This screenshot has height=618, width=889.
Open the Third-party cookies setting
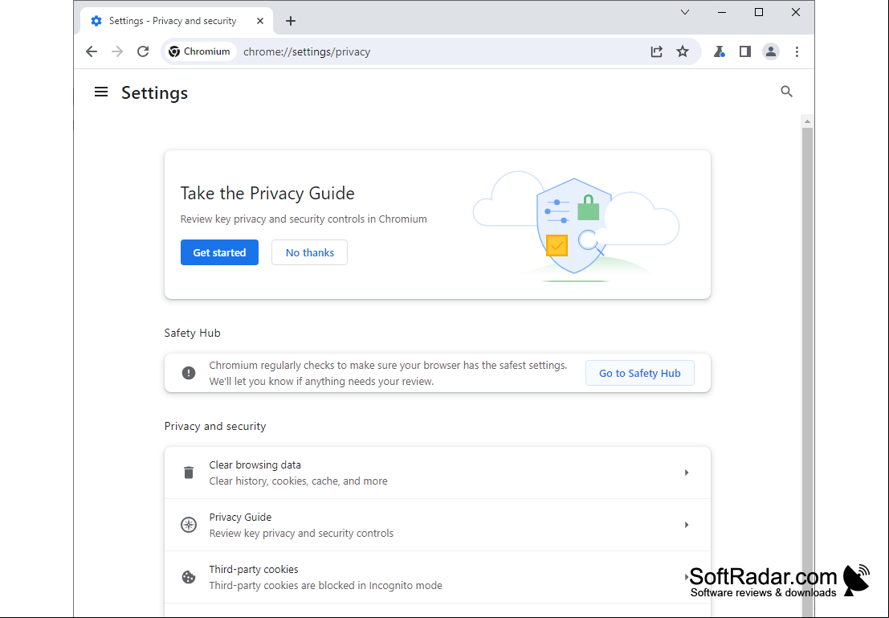[437, 577]
